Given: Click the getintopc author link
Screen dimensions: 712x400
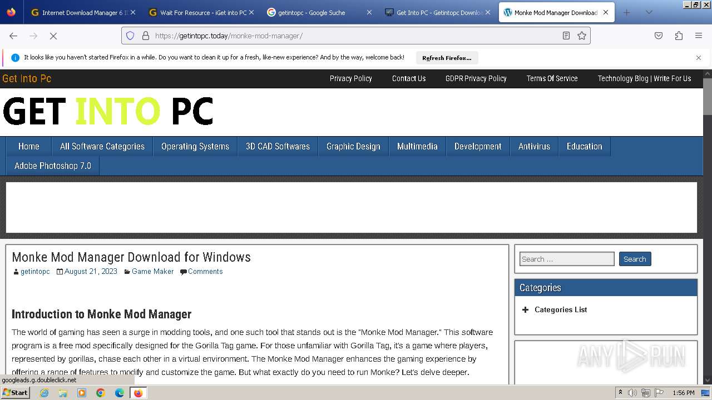Looking at the screenshot, I should (35, 272).
